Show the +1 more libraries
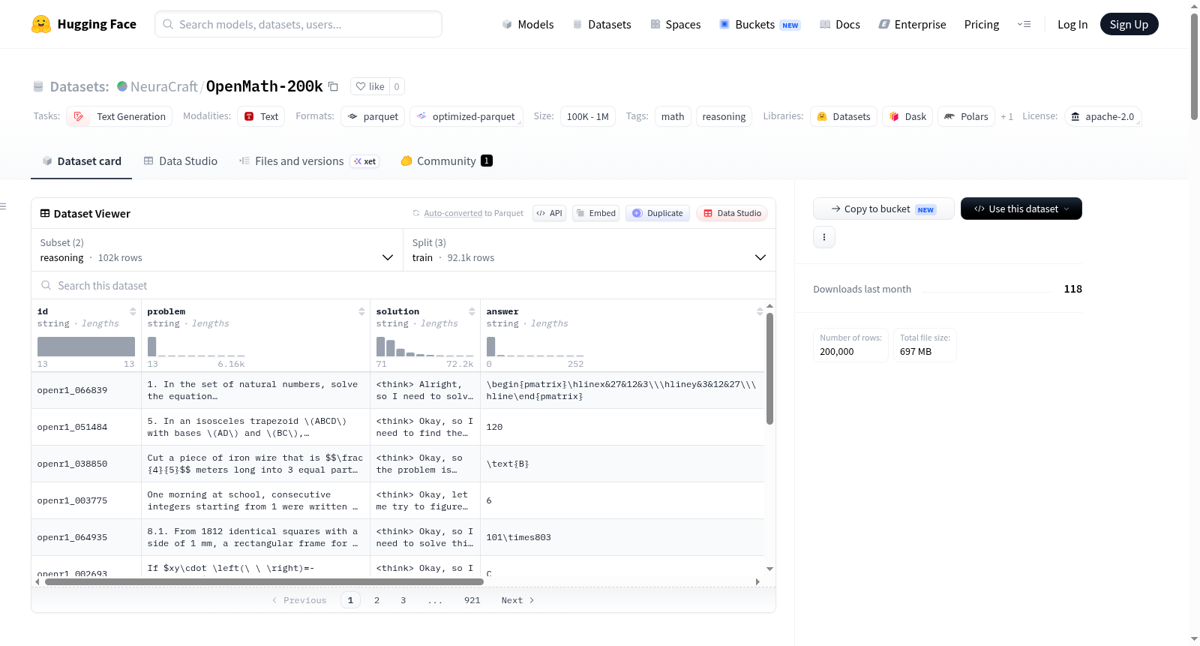1200x646 pixels. pyautogui.click(x=1006, y=116)
